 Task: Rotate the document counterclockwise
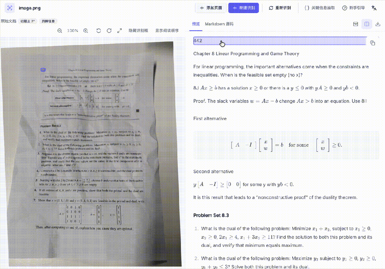click(x=98, y=31)
